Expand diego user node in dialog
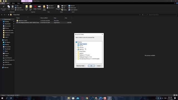 (x=76, y=44)
